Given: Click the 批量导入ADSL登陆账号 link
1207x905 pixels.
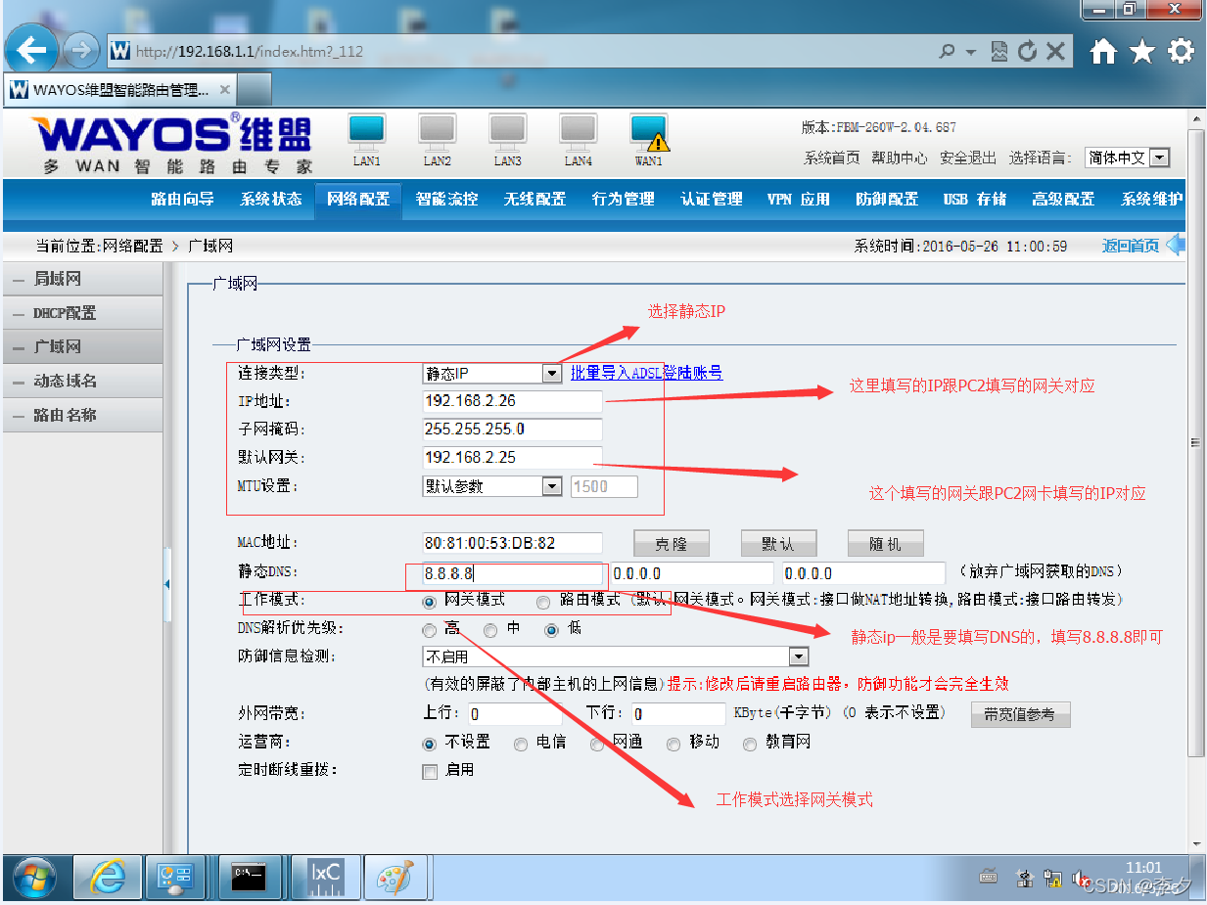Looking at the screenshot, I should pyautogui.click(x=646, y=373).
